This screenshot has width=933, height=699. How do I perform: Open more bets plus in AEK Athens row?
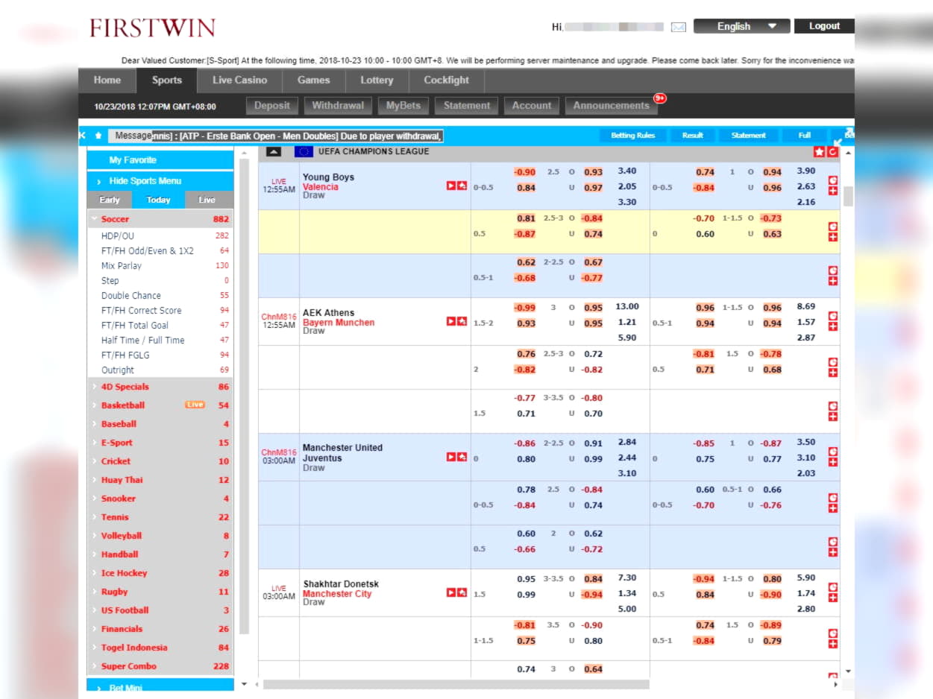click(x=833, y=326)
